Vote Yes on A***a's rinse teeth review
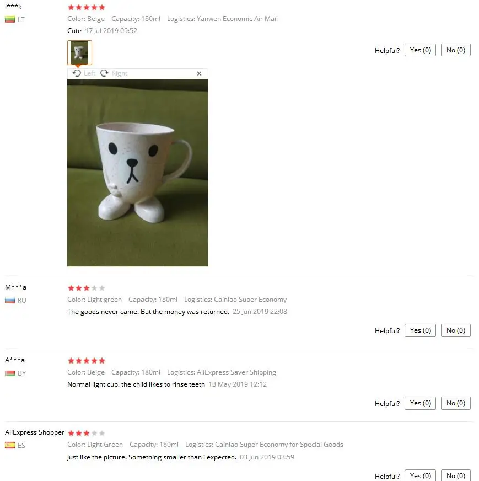 [420, 403]
